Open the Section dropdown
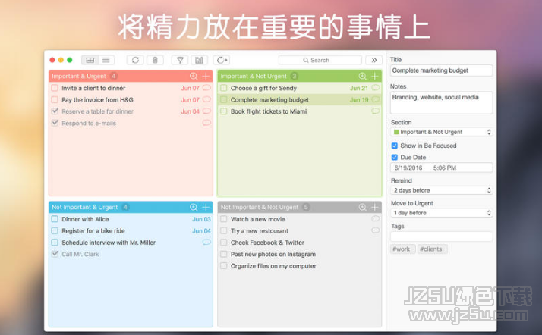Viewport: 542px width, 335px height. click(x=442, y=132)
